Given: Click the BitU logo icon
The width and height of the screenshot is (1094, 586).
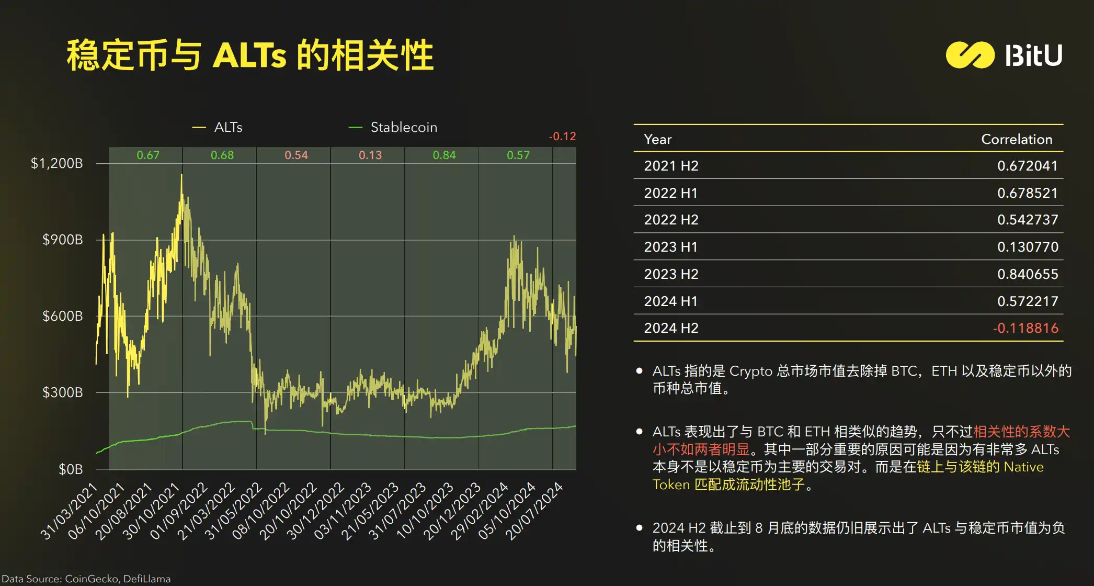Looking at the screenshot, I should coord(970,55).
